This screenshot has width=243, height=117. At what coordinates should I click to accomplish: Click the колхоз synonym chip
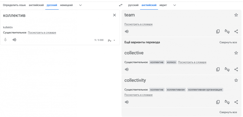click(171, 62)
